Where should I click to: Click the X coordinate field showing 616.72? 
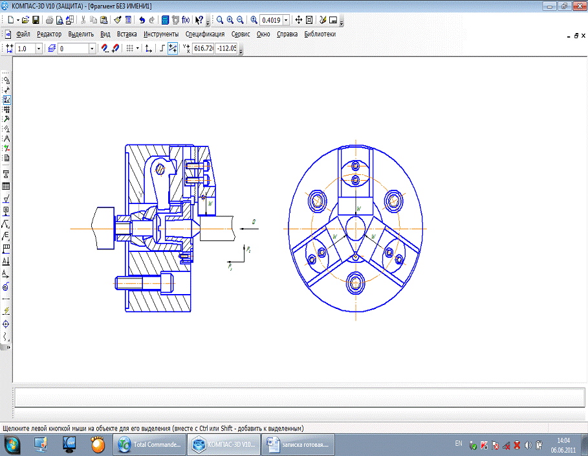click(203, 49)
